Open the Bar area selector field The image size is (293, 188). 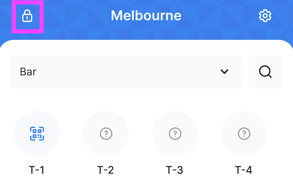coord(126,72)
